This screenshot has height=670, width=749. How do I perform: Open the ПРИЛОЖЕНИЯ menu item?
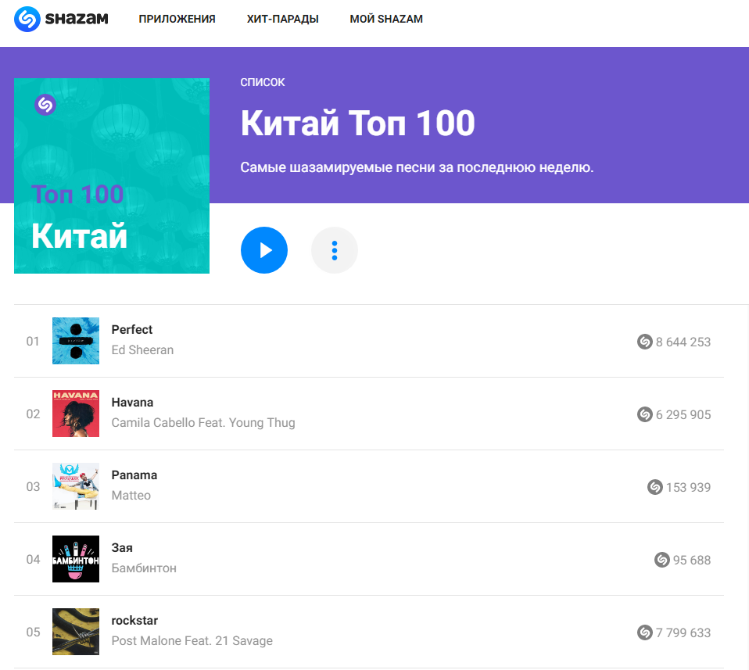tap(177, 19)
